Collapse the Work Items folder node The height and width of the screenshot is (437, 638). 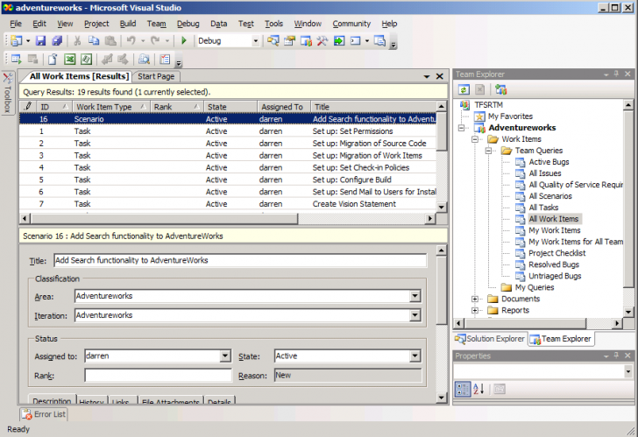click(x=475, y=139)
